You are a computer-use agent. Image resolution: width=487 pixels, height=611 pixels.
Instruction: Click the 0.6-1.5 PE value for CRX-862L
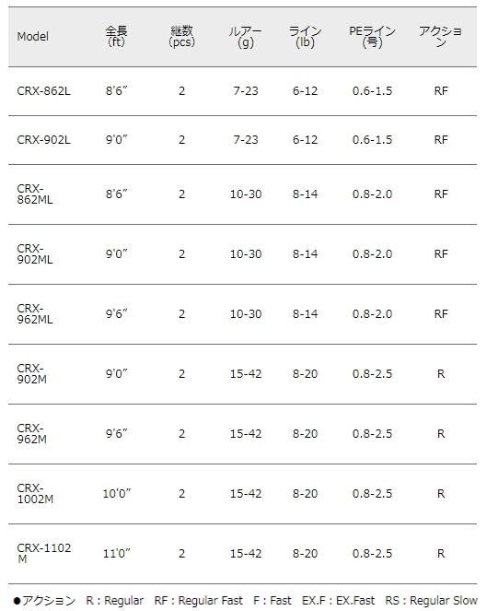372,91
